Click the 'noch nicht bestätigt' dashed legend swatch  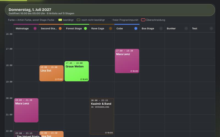(78, 20)
